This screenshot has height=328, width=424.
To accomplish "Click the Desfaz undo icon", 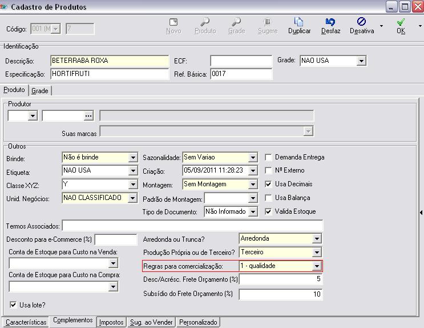I will tap(330, 22).
